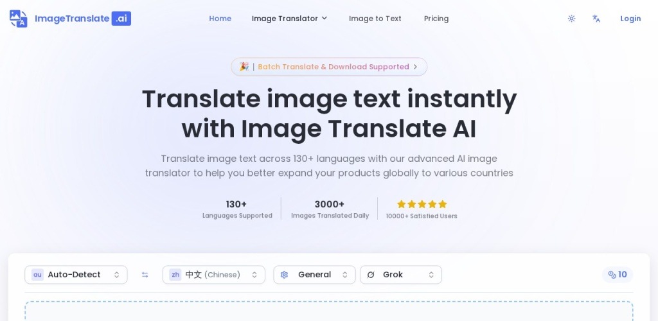The height and width of the screenshot is (321, 658).
Task: Click the credits coin icon showing 10
Action: [x=612, y=275]
